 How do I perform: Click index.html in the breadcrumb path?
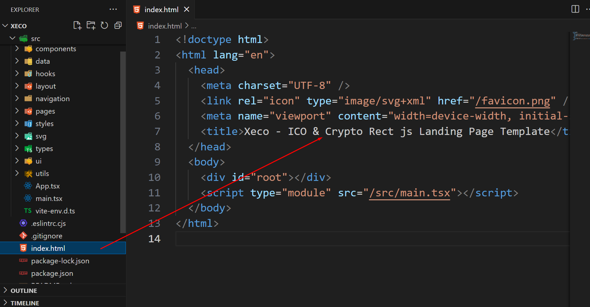click(165, 26)
